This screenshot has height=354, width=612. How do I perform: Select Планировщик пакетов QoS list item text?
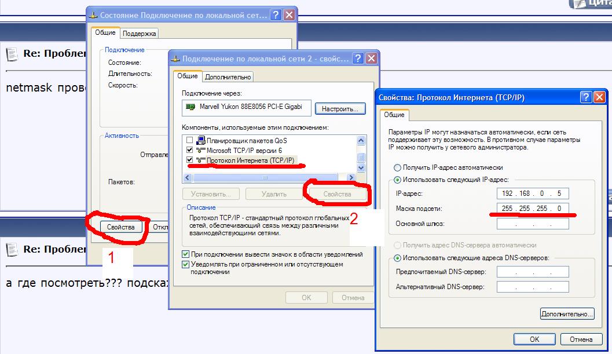point(247,140)
